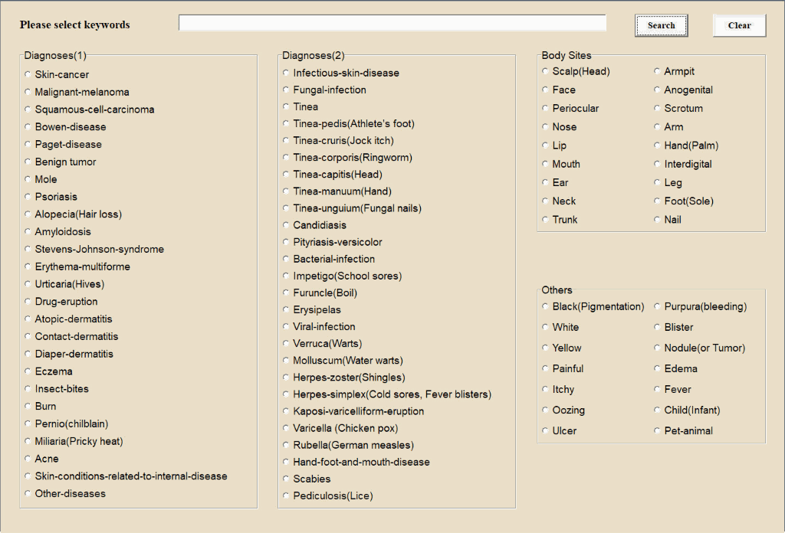Image resolution: width=785 pixels, height=533 pixels.
Task: Select the Skin-cancer radio button
Action: pyautogui.click(x=28, y=74)
